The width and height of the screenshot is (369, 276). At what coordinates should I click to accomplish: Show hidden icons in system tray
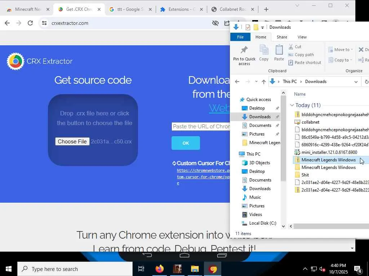coord(305,269)
